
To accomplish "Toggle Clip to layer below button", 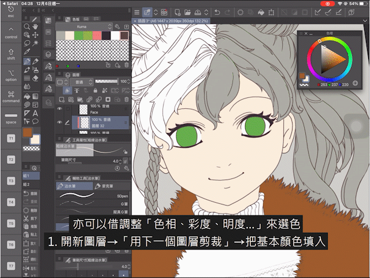I will click(x=68, y=90).
